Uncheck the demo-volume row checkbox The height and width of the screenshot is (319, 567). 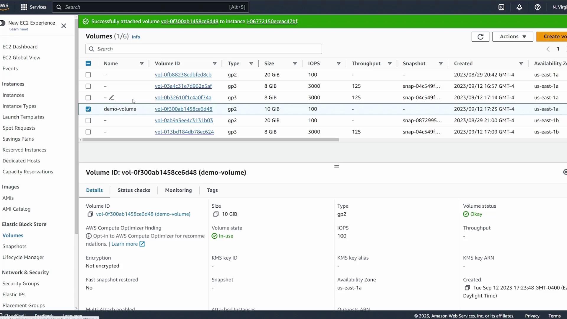88,109
